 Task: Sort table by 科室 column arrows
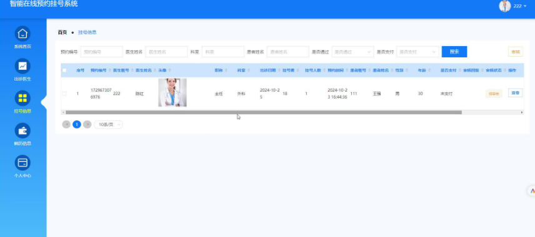coord(249,70)
